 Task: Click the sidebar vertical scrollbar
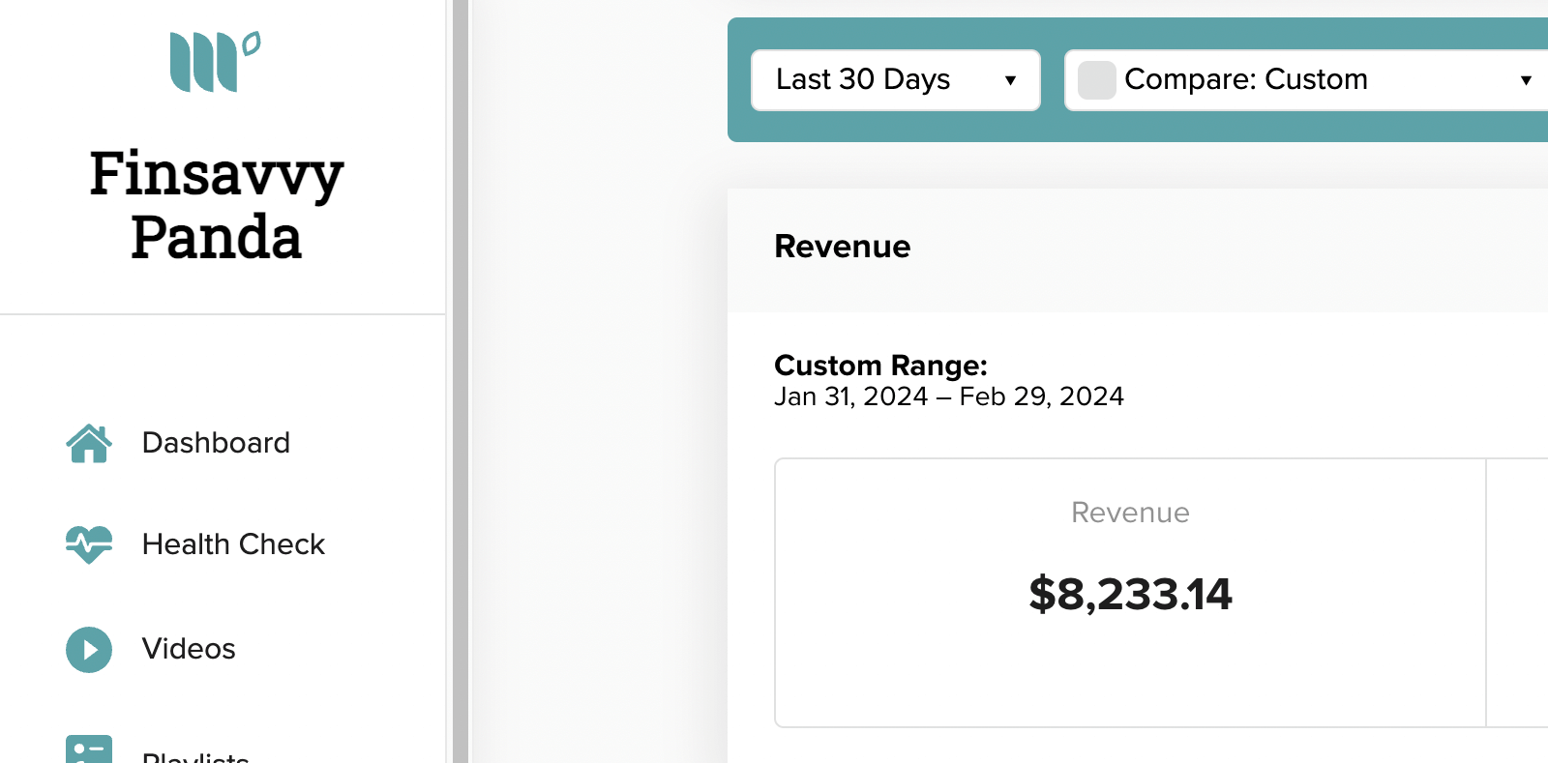[461, 381]
